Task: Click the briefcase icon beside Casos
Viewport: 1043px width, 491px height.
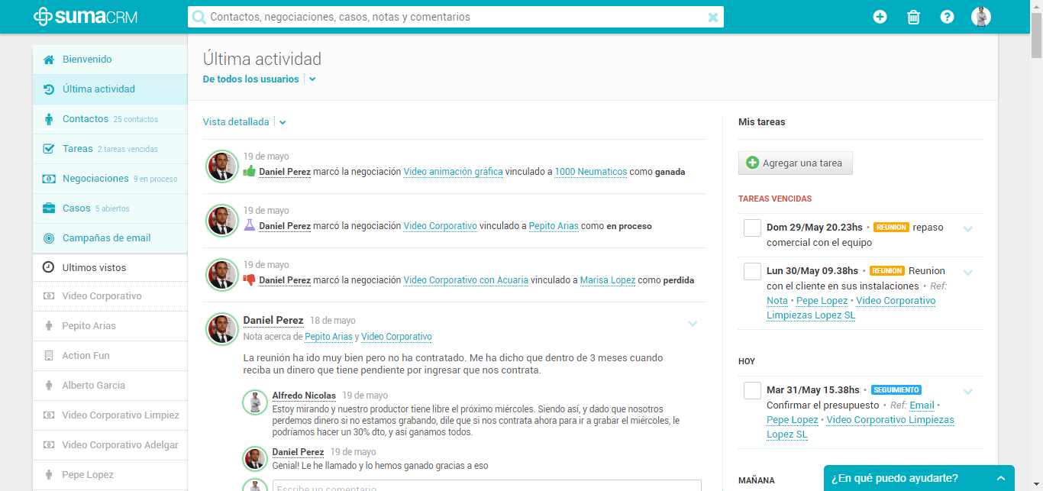Action: coord(49,208)
